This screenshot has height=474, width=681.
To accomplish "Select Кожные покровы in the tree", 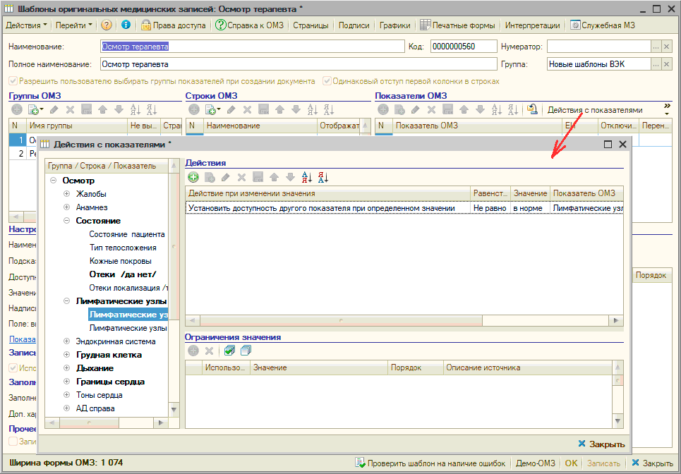I will coord(120,261).
